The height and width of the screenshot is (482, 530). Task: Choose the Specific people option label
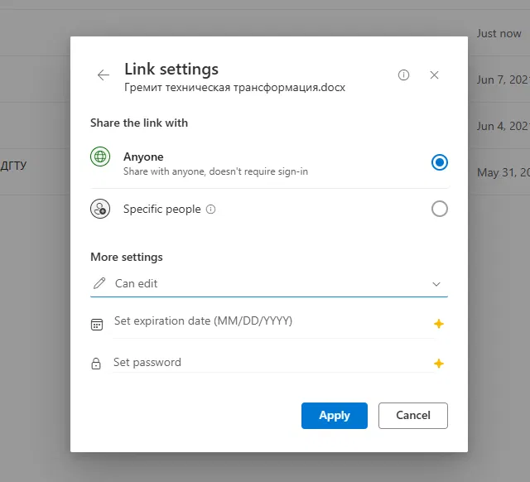pyautogui.click(x=162, y=210)
